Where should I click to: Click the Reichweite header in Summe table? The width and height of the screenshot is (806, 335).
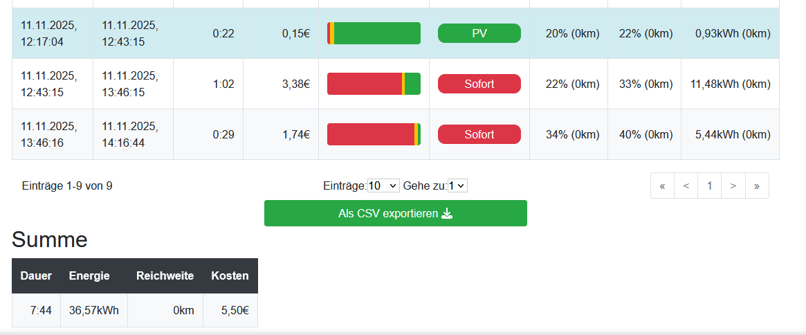[x=164, y=275]
